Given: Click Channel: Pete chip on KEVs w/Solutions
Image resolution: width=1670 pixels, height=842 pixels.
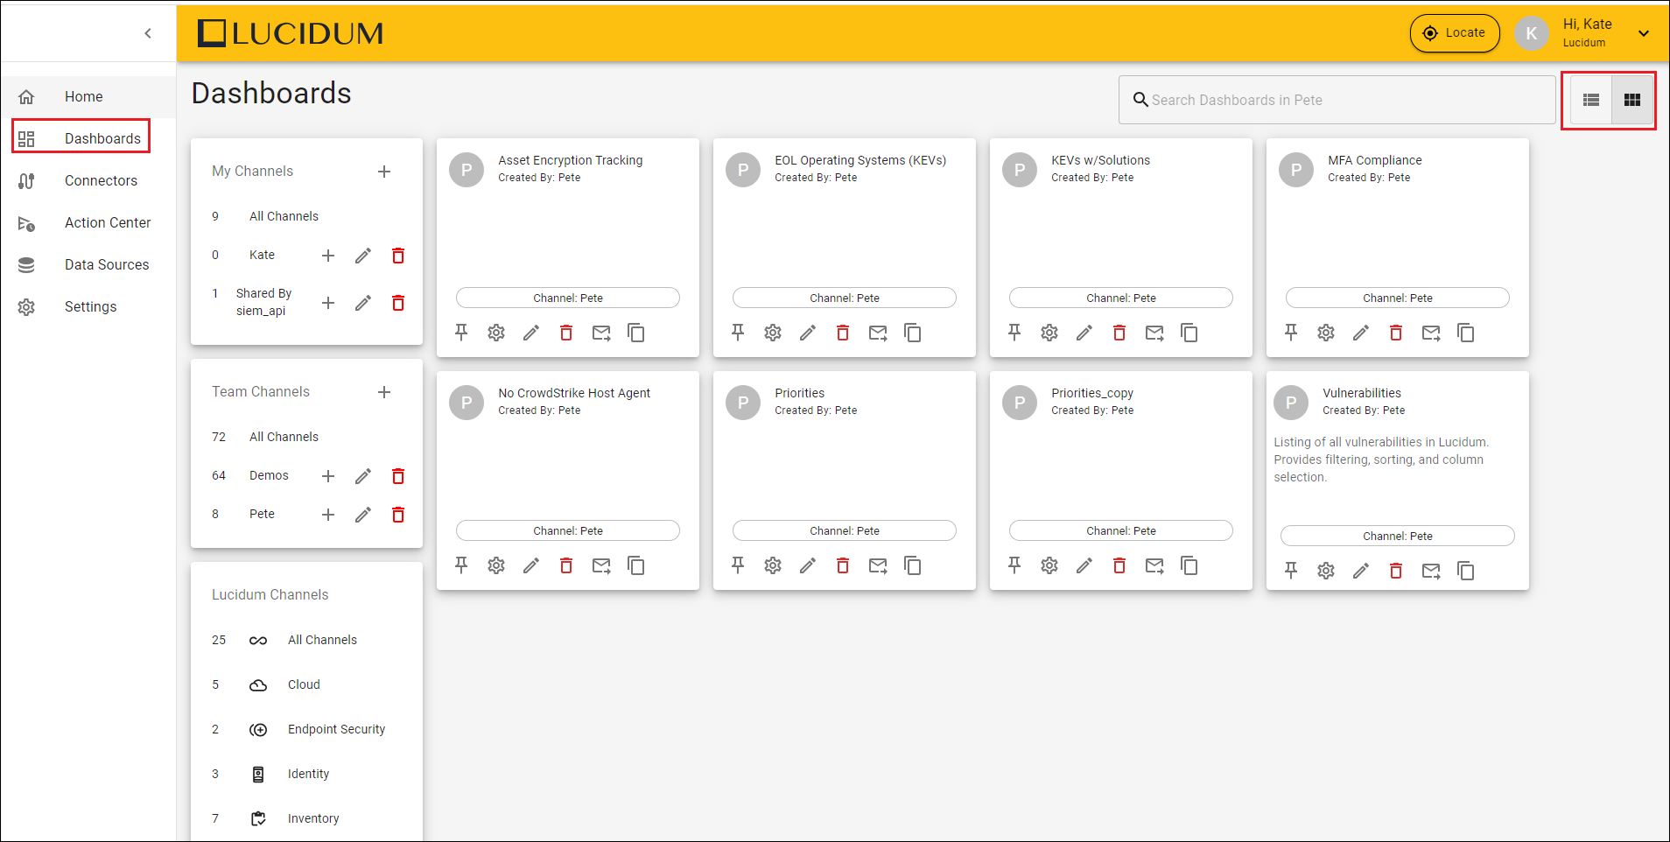Looking at the screenshot, I should [1121, 298].
